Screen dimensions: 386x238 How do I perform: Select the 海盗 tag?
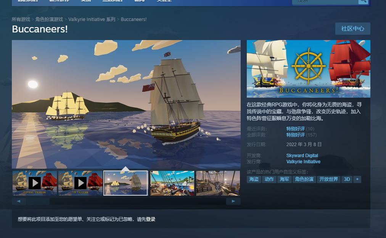[254, 179]
